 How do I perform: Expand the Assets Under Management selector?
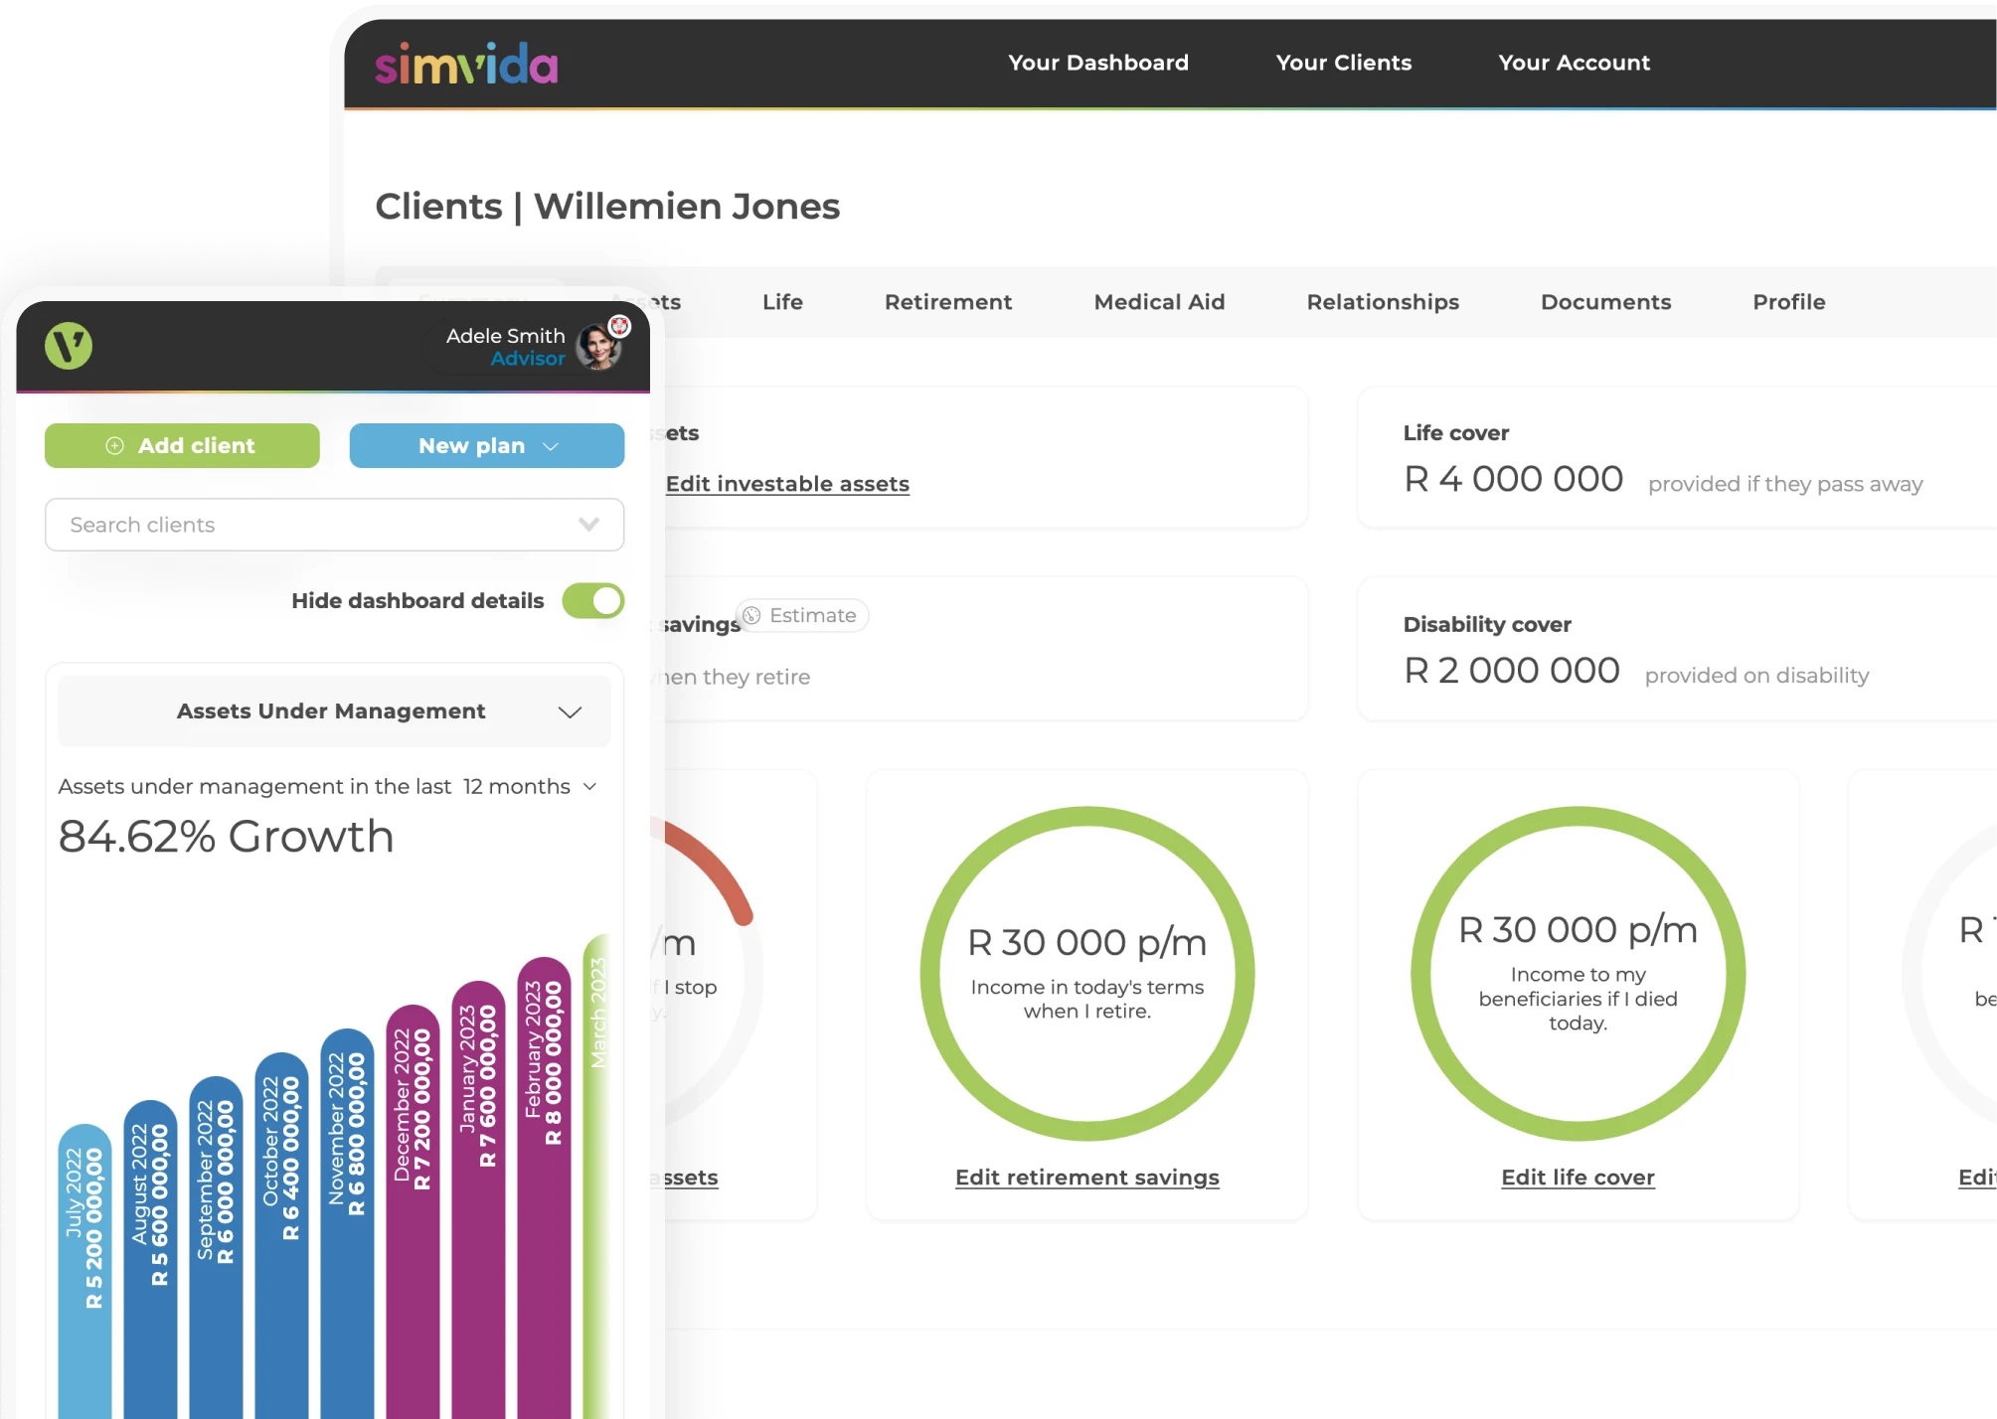point(334,711)
